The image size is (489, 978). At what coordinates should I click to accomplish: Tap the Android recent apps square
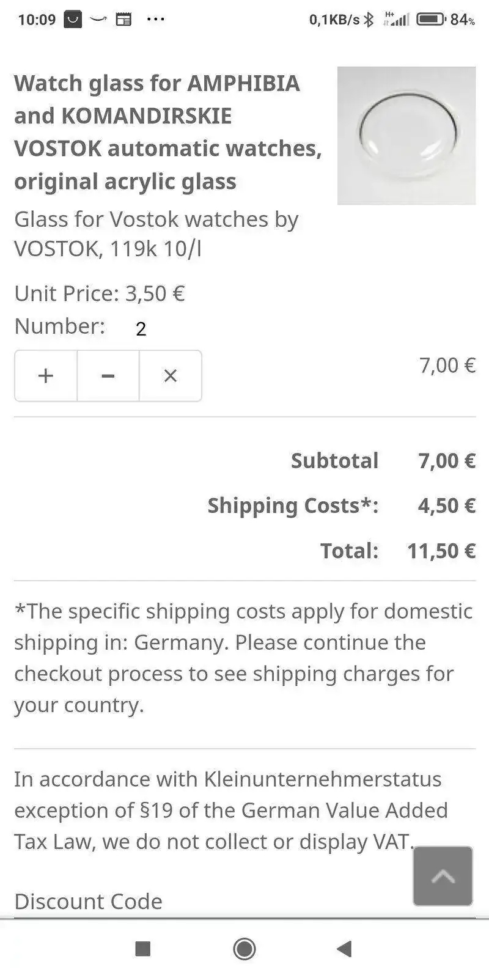tap(142, 949)
